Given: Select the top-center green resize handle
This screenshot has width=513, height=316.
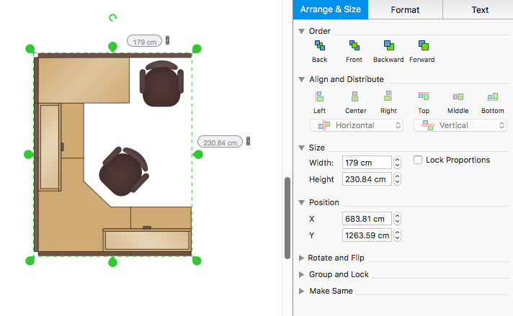Looking at the screenshot, I should (112, 47).
